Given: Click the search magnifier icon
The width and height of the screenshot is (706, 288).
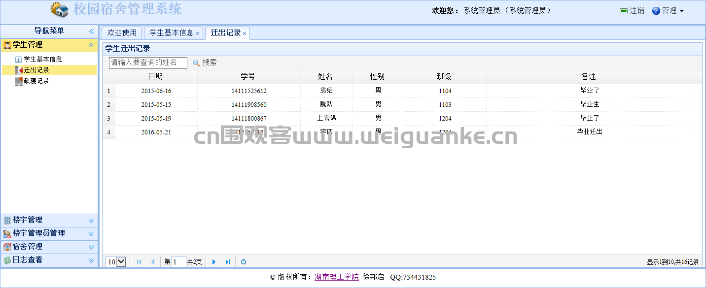Looking at the screenshot, I should click(x=196, y=63).
